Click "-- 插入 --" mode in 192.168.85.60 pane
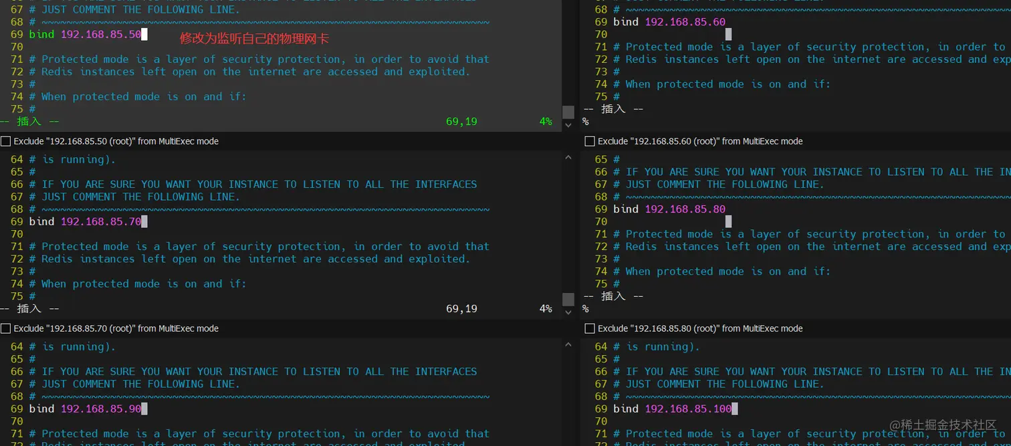The height and width of the screenshot is (446, 1011). click(x=613, y=109)
